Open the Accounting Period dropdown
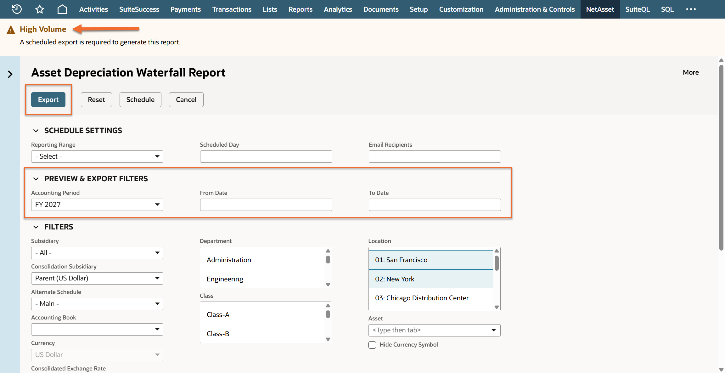This screenshot has width=725, height=373. tap(97, 205)
